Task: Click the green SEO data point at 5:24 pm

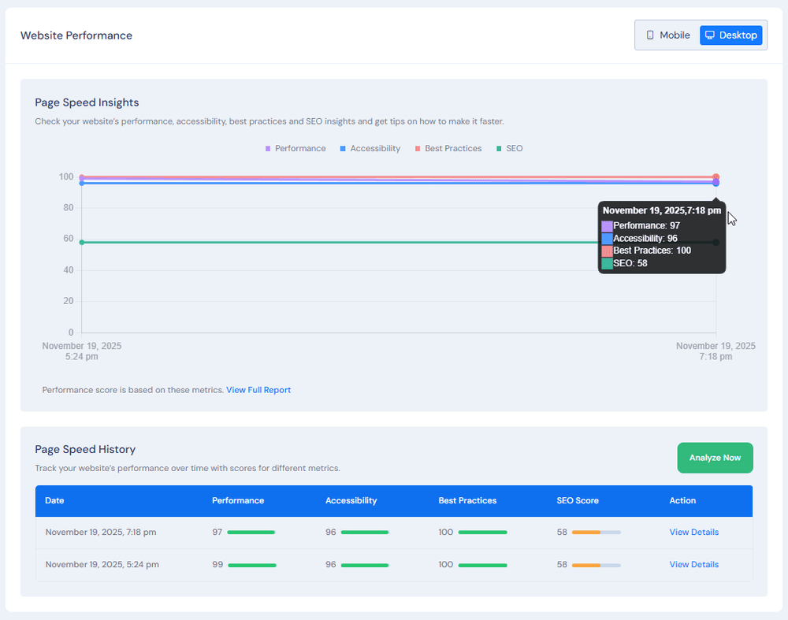Action: 81,242
